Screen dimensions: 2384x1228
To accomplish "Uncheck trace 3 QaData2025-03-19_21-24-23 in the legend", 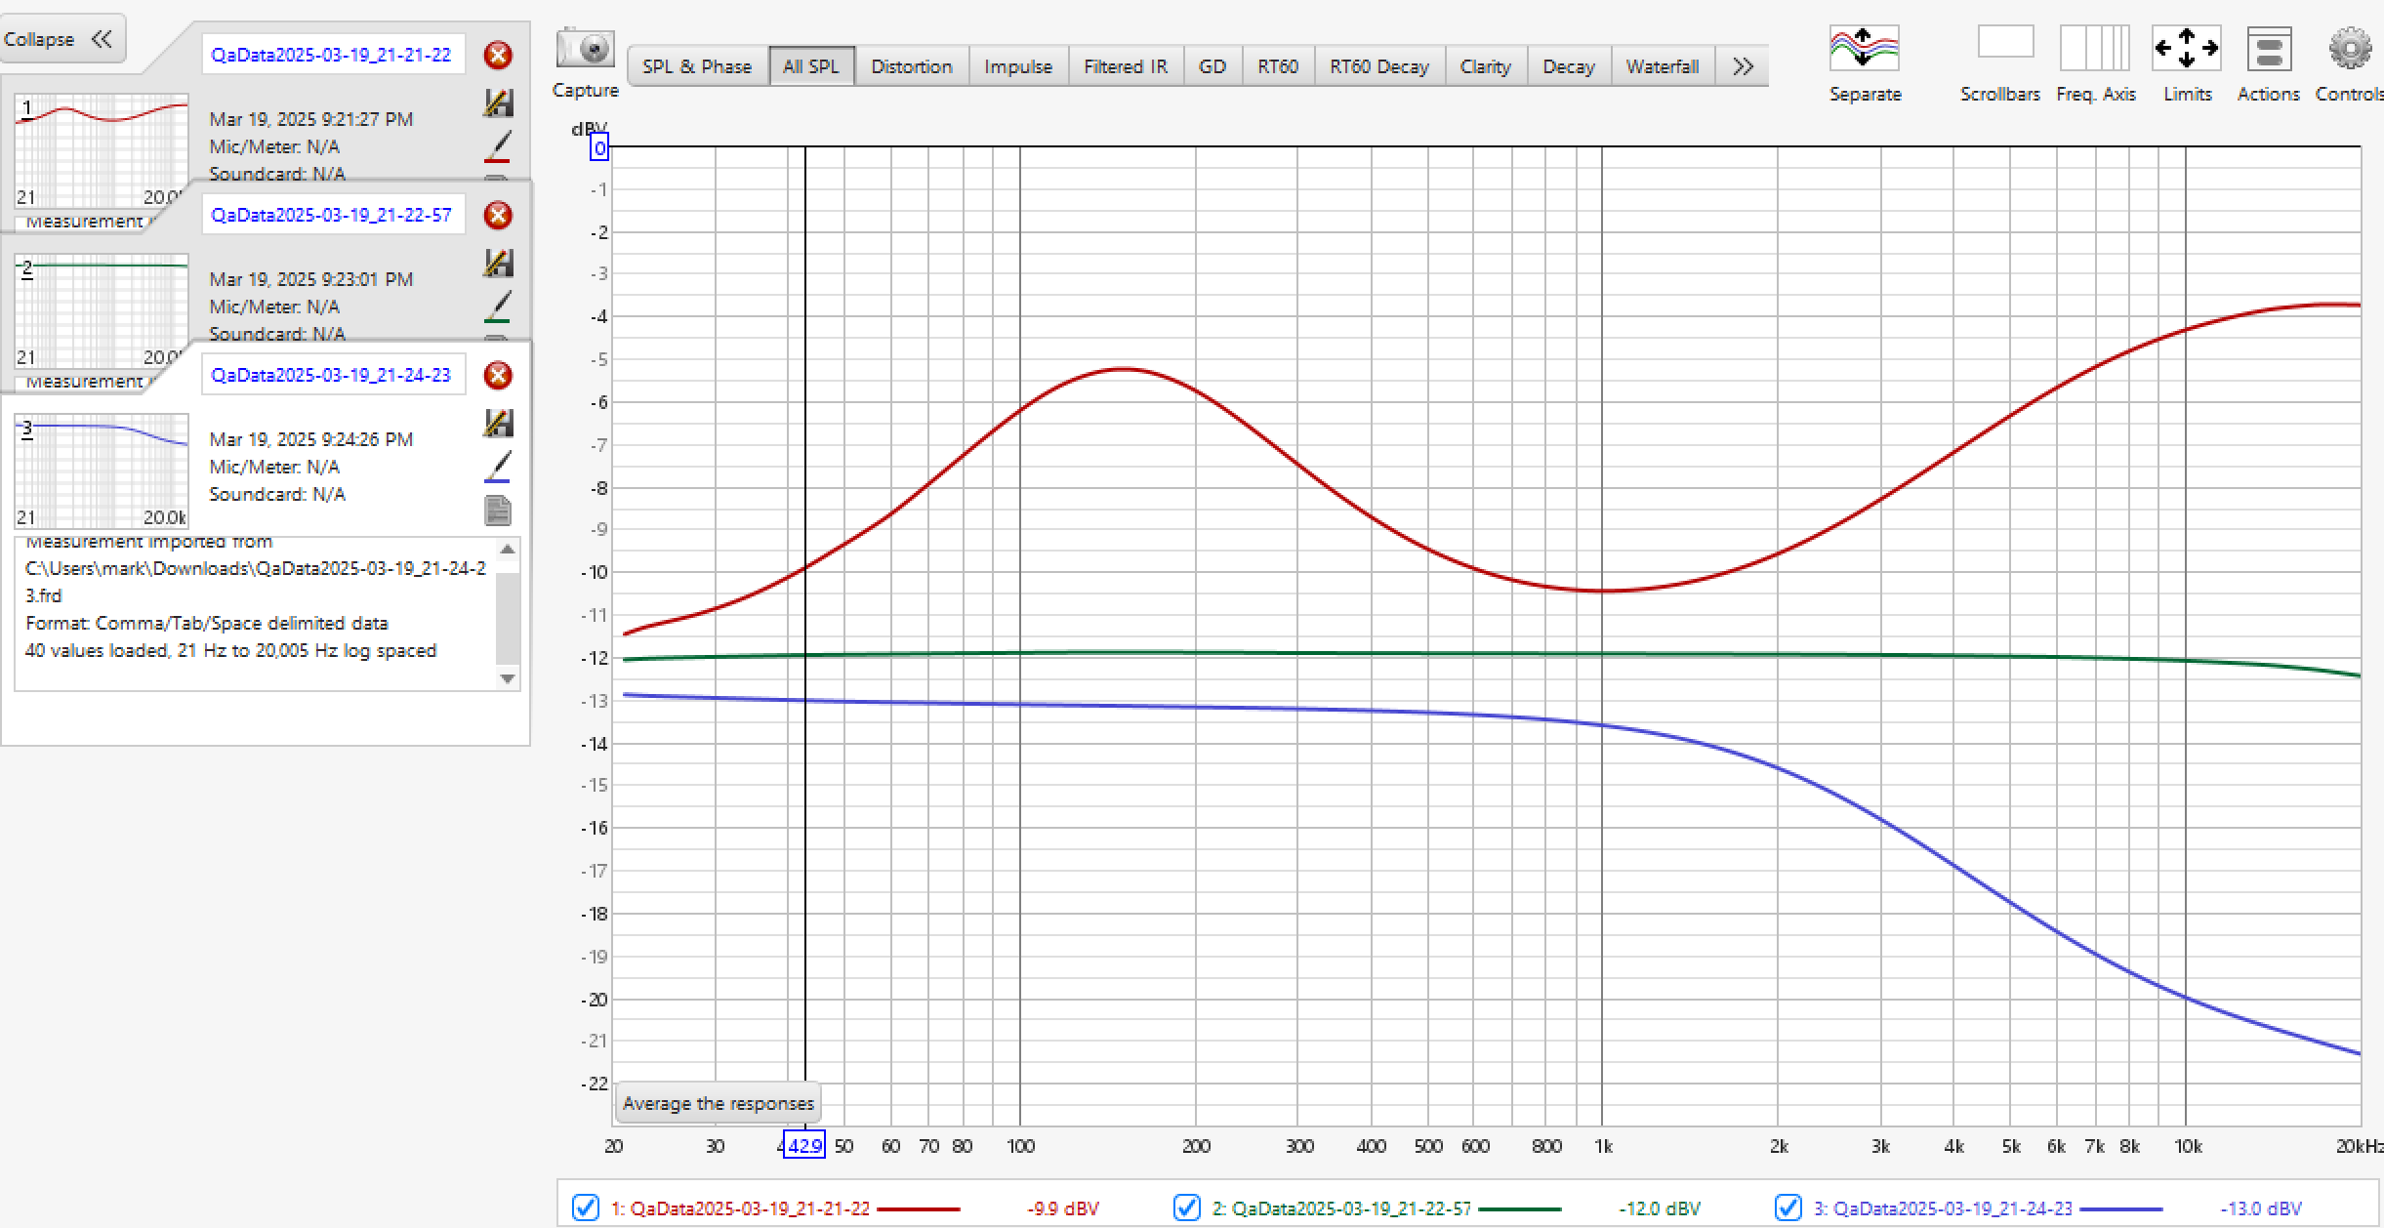I will click(1788, 1208).
